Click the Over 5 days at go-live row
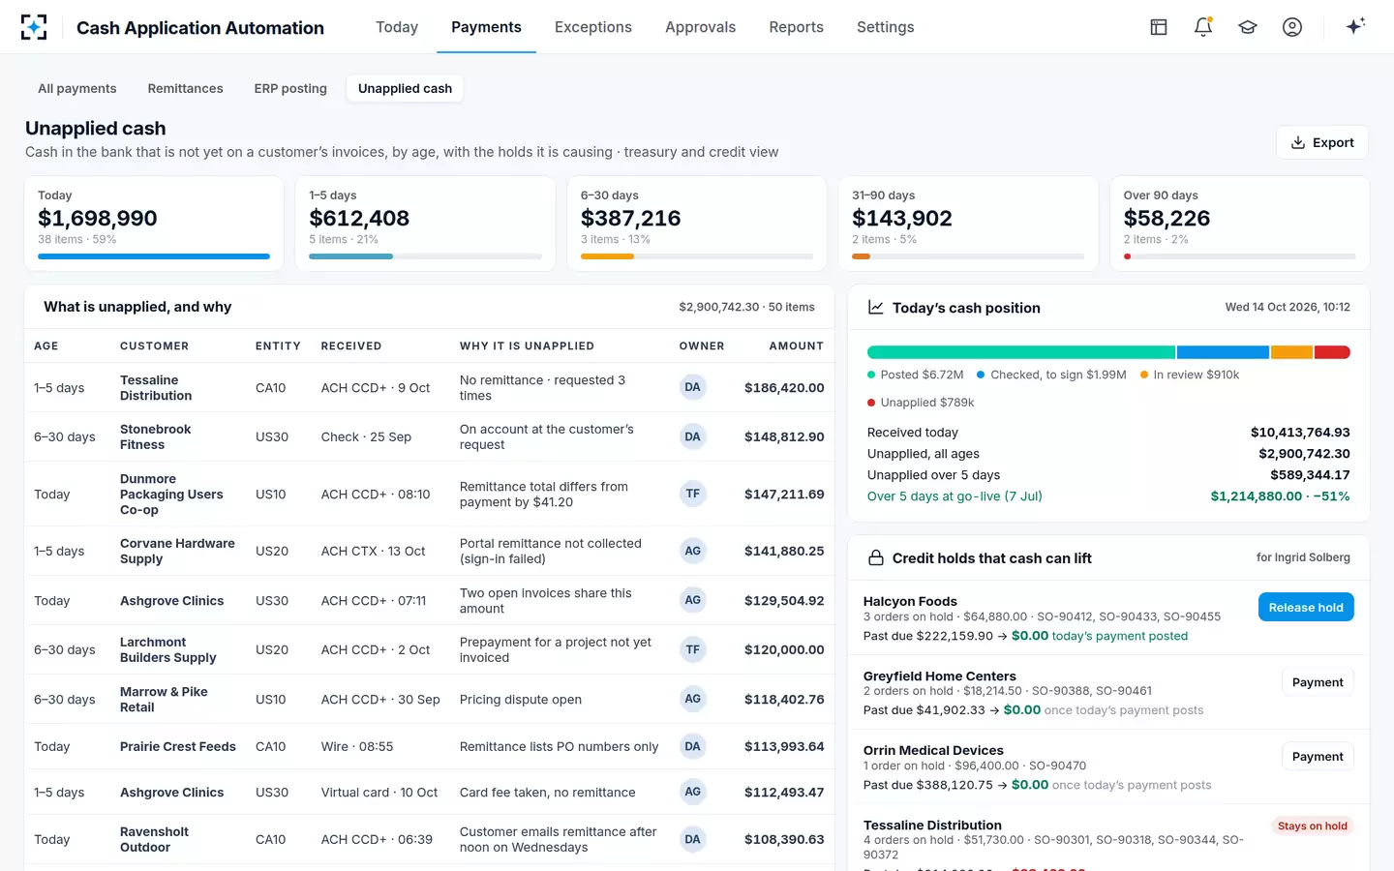Image resolution: width=1394 pixels, height=871 pixels. (x=1108, y=496)
